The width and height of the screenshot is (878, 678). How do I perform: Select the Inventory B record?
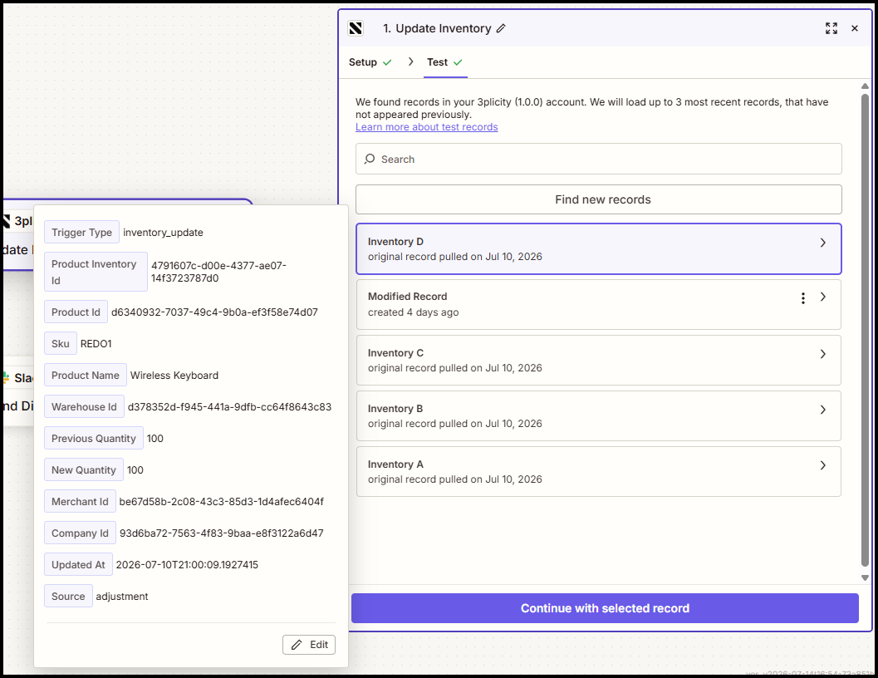point(599,415)
